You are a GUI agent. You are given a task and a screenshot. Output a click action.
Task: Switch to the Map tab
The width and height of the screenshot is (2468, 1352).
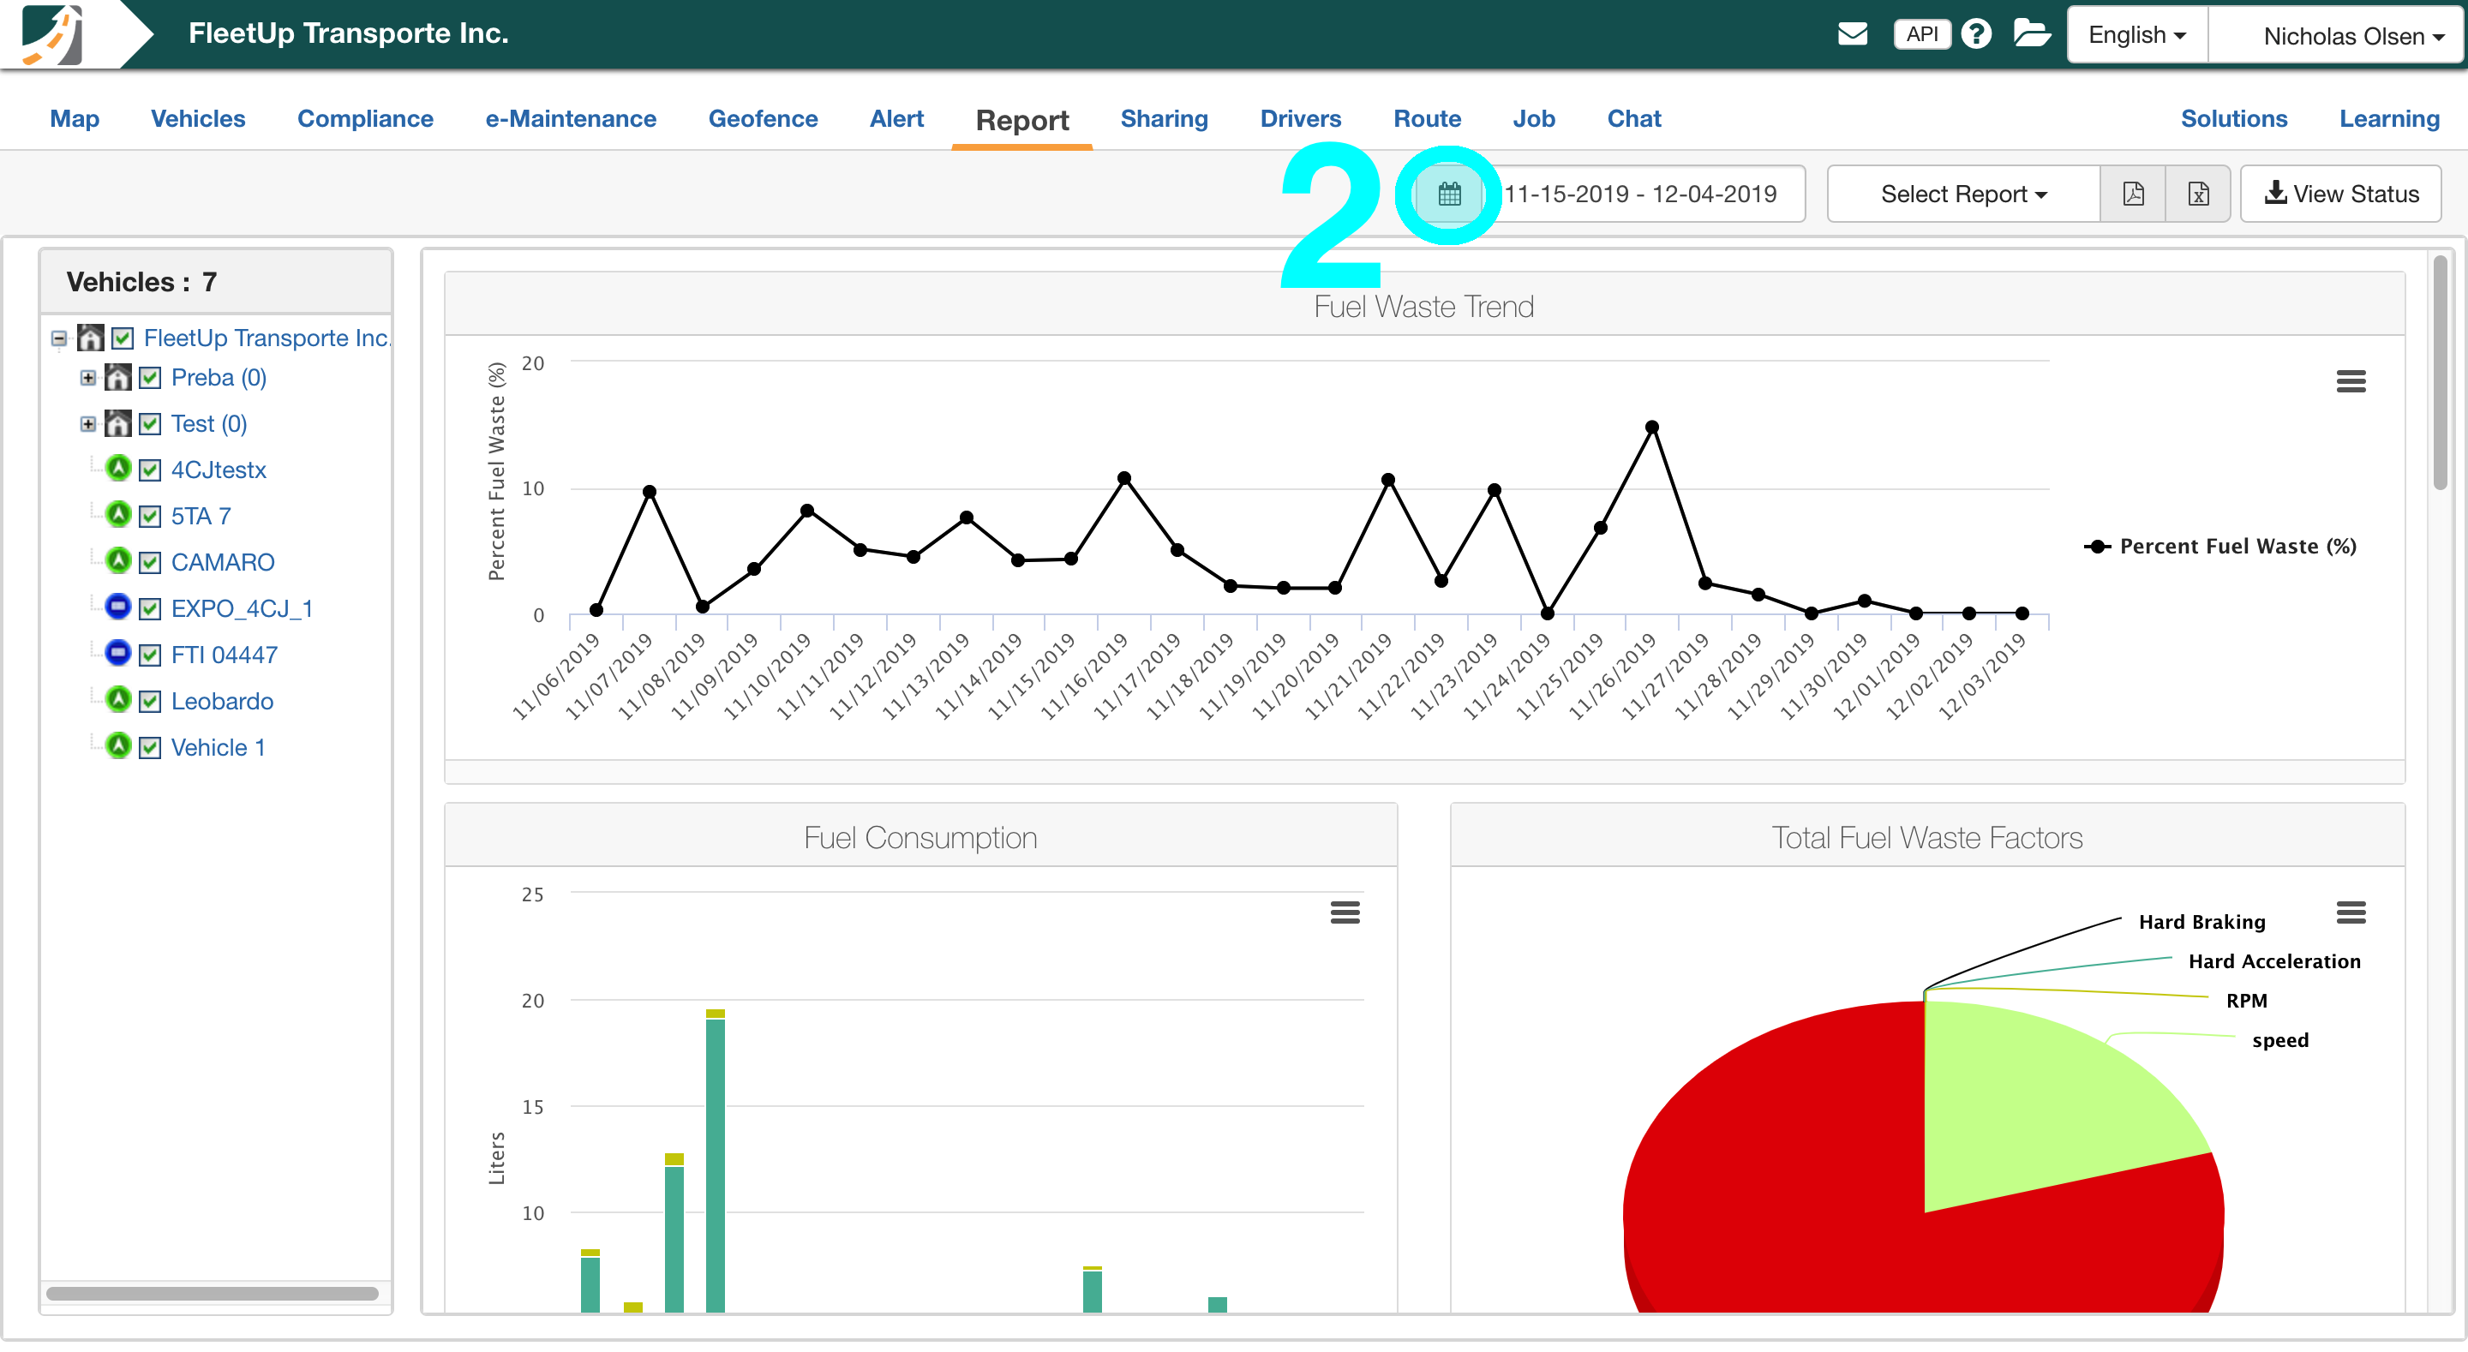coord(75,119)
